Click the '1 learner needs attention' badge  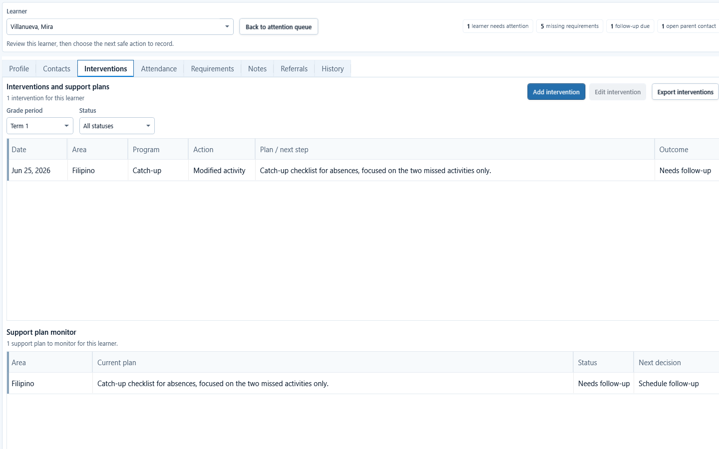498,26
